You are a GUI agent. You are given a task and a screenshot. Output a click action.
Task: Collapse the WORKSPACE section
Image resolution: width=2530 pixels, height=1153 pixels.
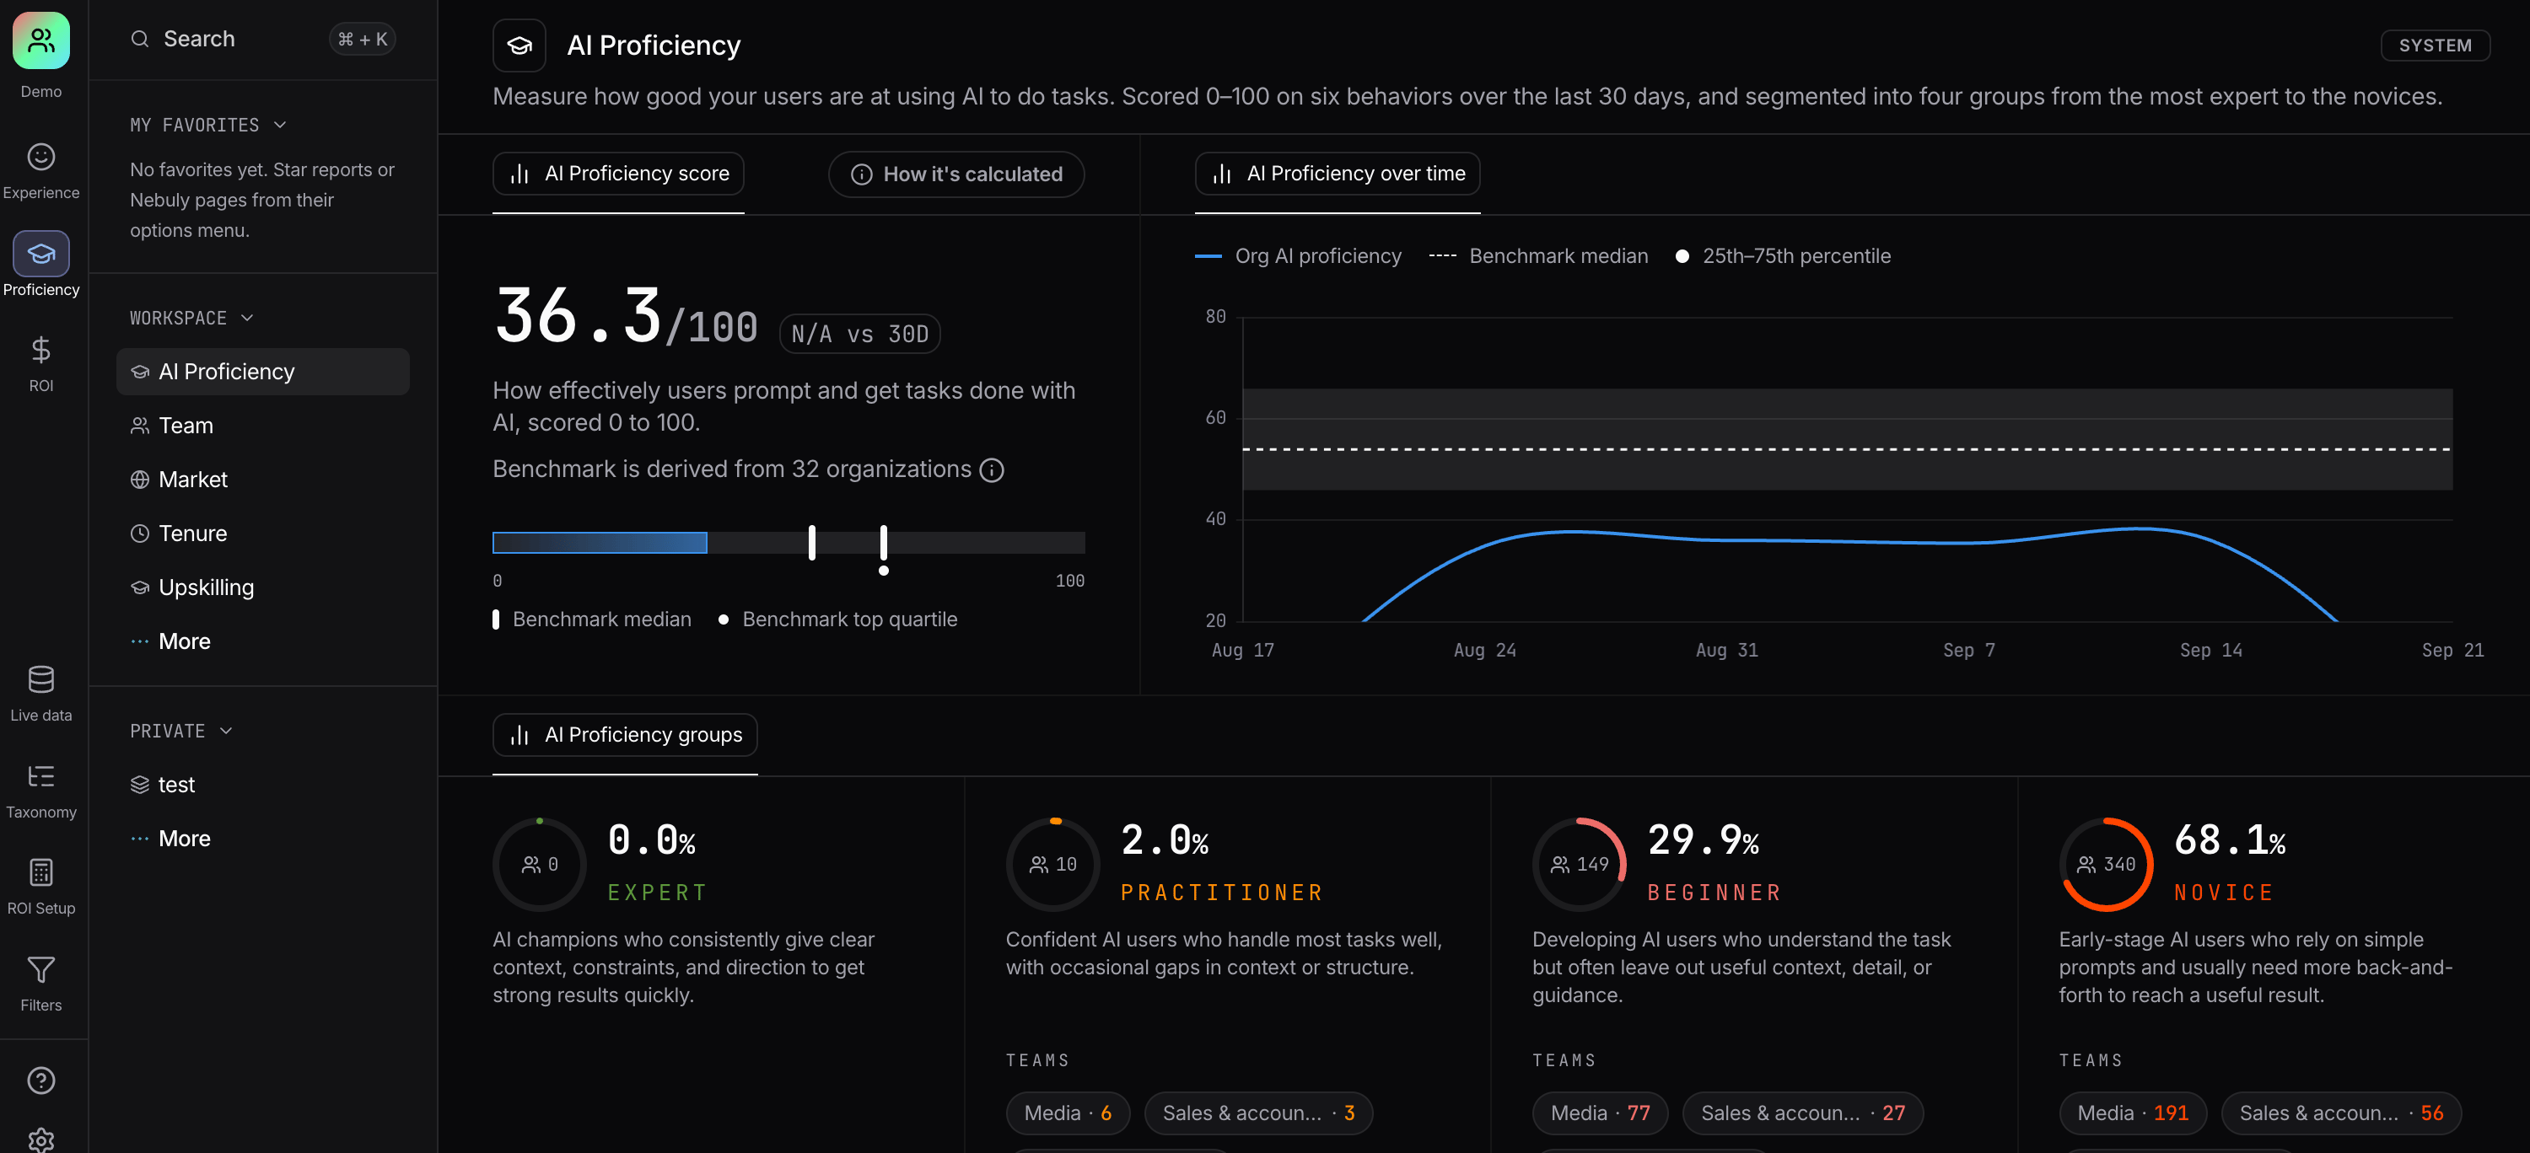tap(191, 318)
